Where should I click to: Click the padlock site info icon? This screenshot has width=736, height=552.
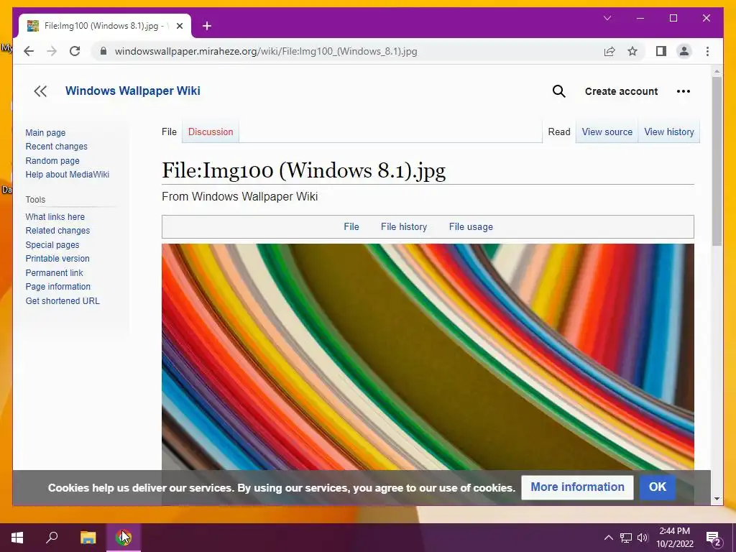[x=103, y=51]
